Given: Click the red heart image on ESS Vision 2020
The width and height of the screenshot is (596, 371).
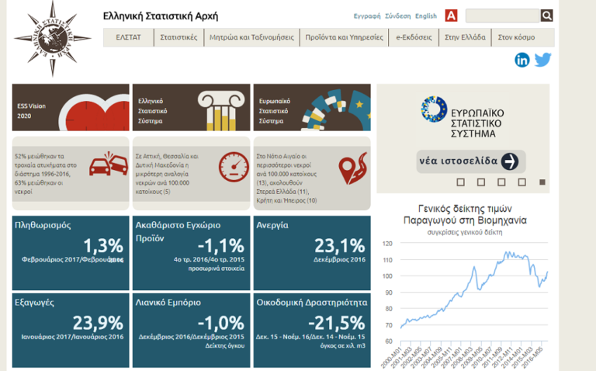Looking at the screenshot, I should [94, 113].
